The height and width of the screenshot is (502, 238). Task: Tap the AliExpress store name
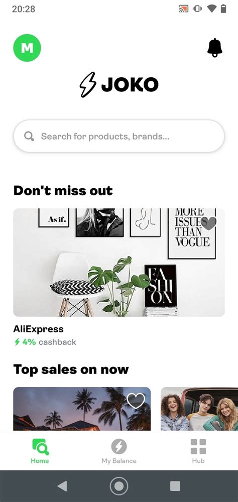[x=39, y=329]
